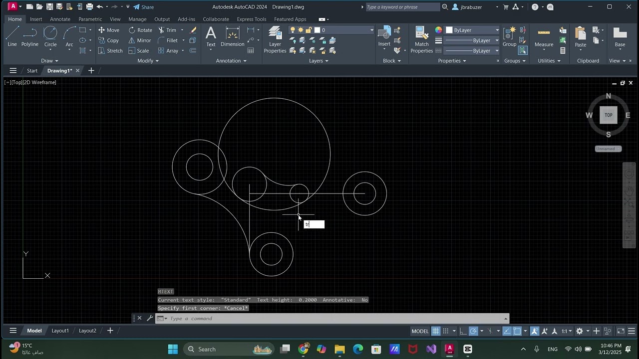Toggle polar tracking in status bar

pos(473,331)
